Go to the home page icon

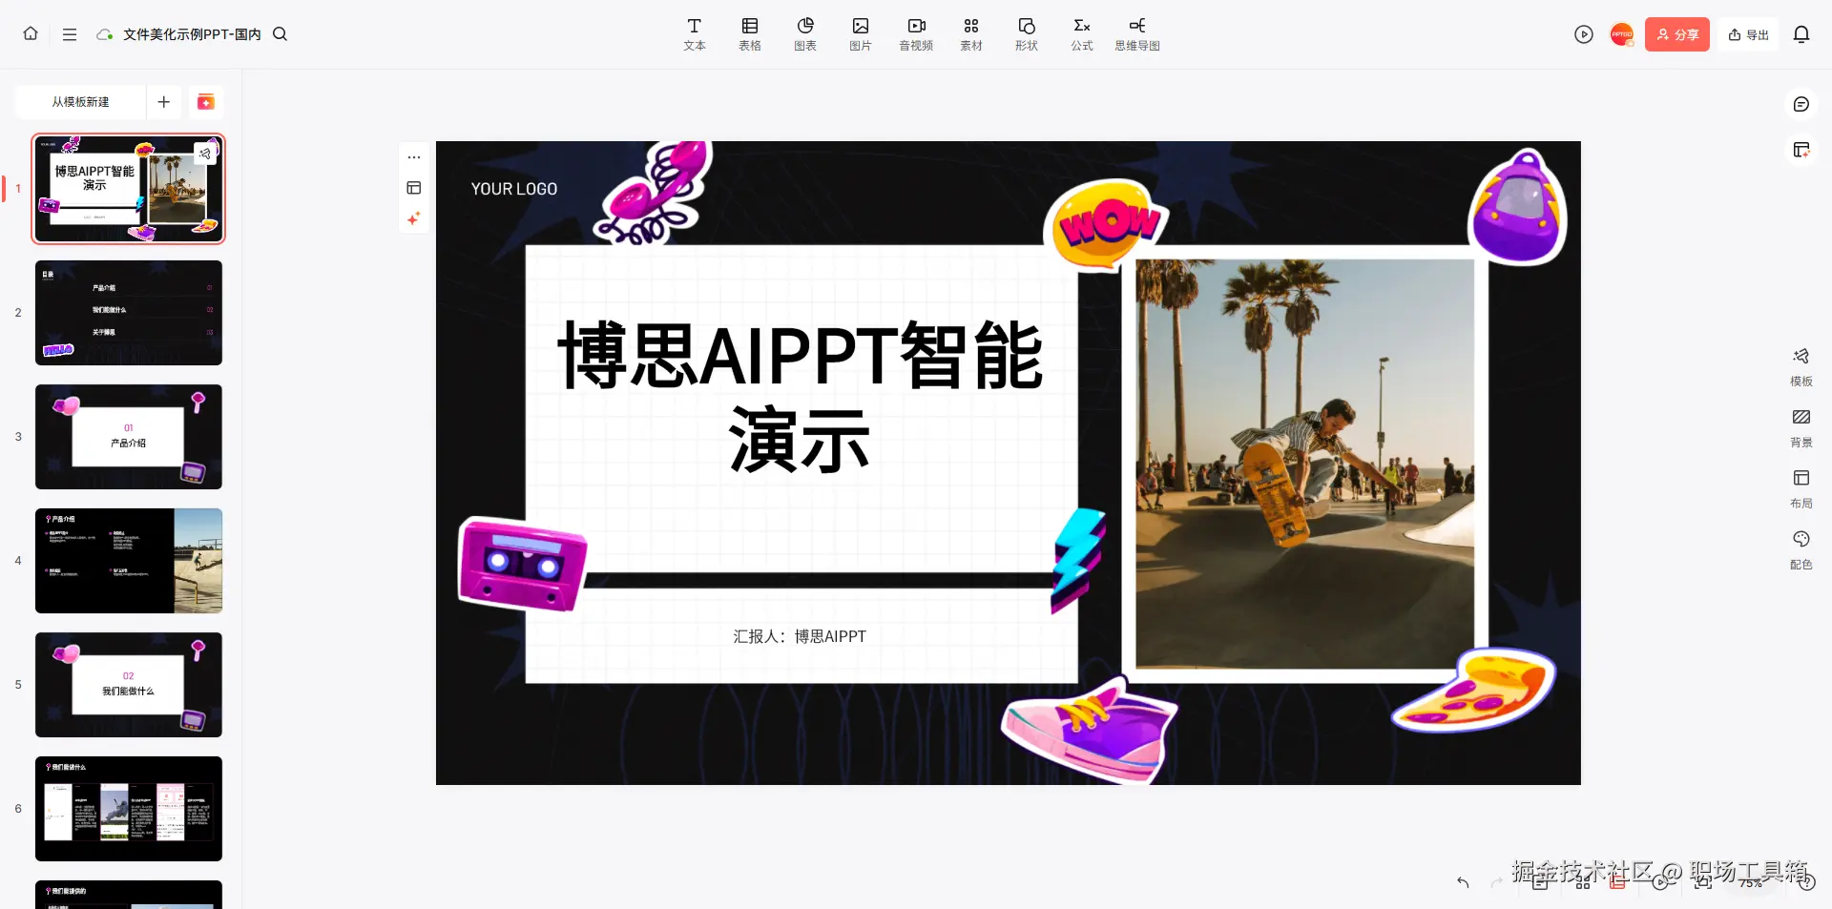[x=31, y=33]
